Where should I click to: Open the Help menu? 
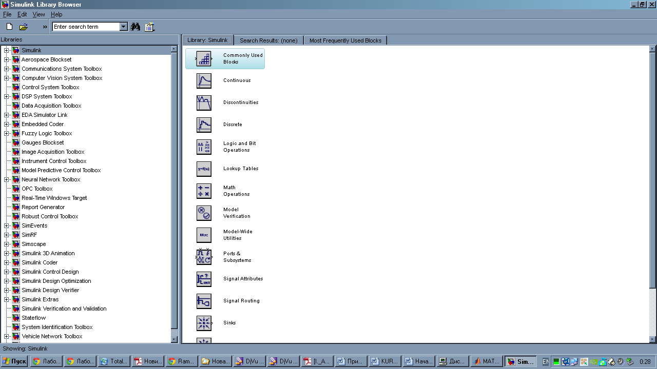(56, 14)
